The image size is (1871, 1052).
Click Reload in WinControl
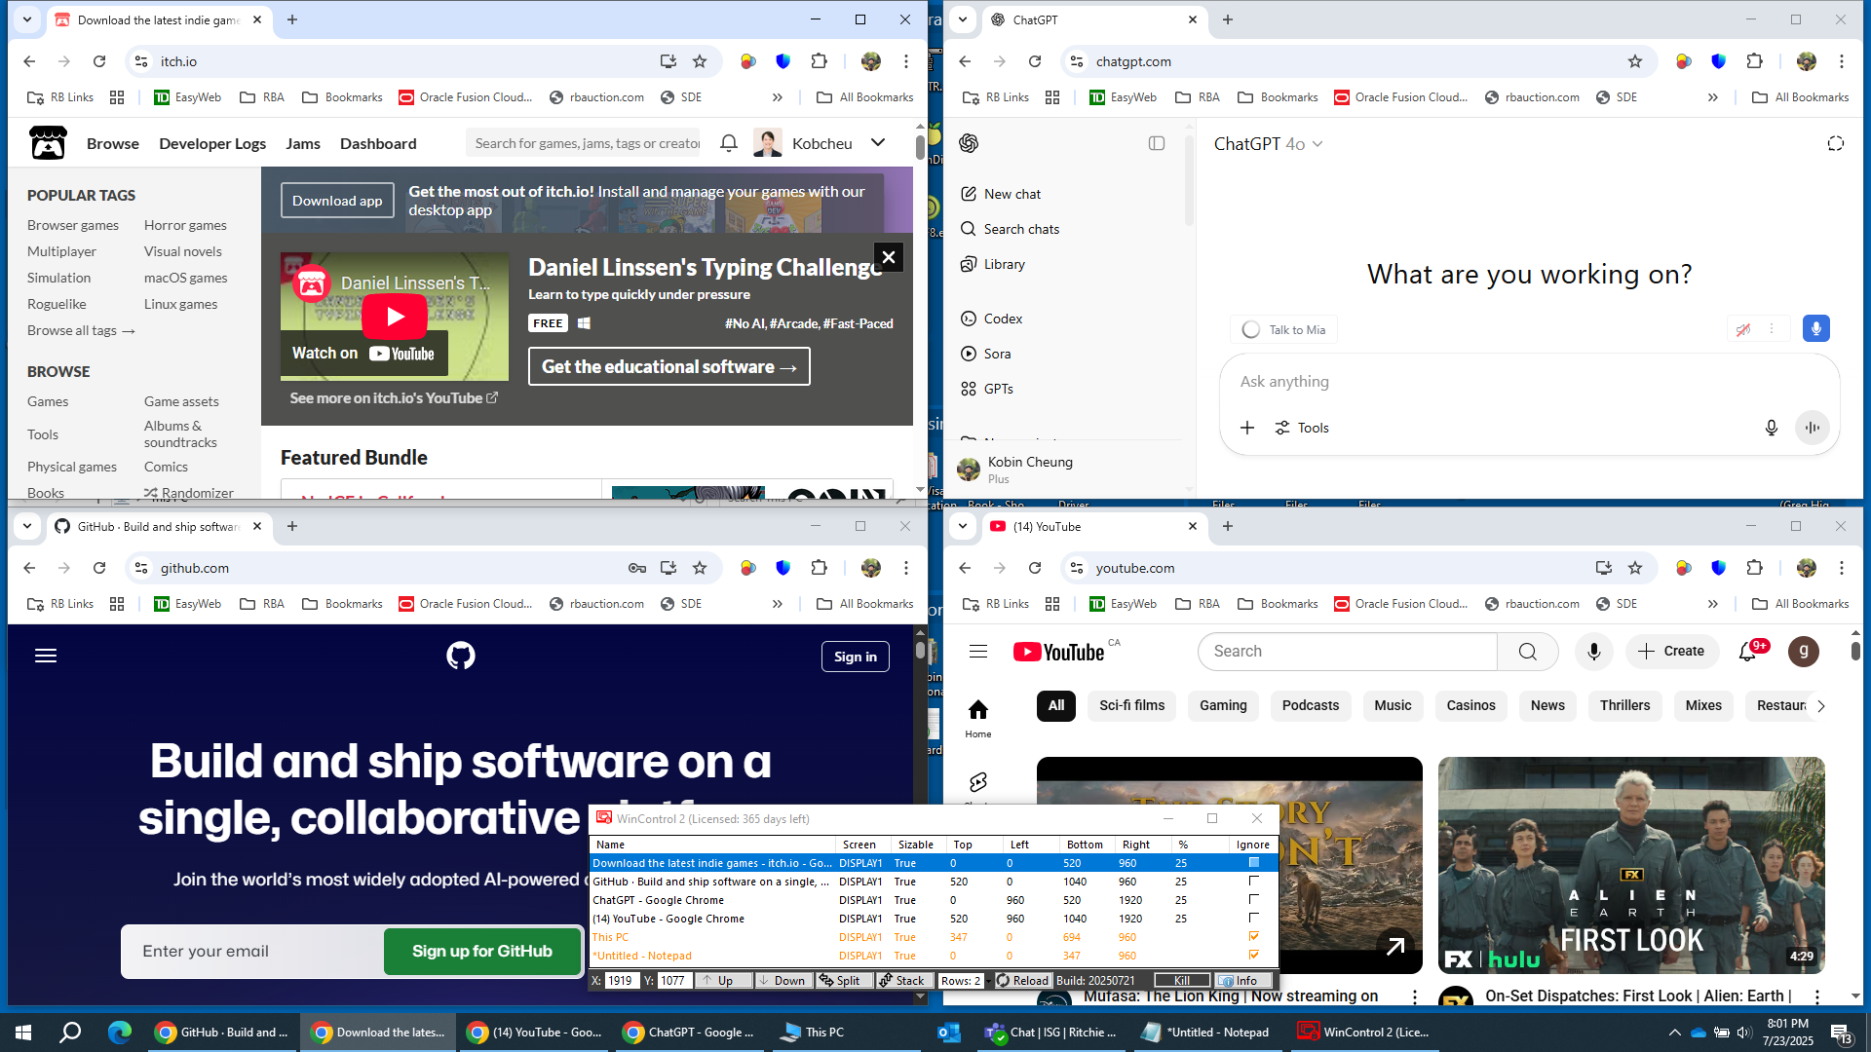tap(1021, 981)
